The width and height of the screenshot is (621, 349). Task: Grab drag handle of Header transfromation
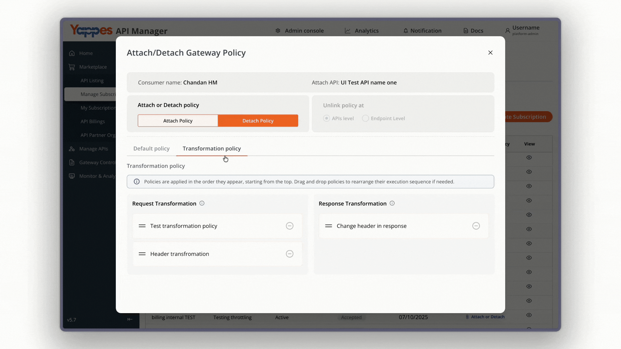tap(142, 254)
